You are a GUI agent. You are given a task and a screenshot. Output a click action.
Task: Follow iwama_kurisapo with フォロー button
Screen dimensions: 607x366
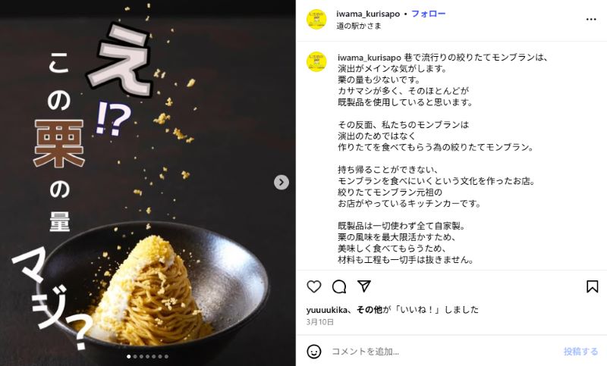pos(428,14)
